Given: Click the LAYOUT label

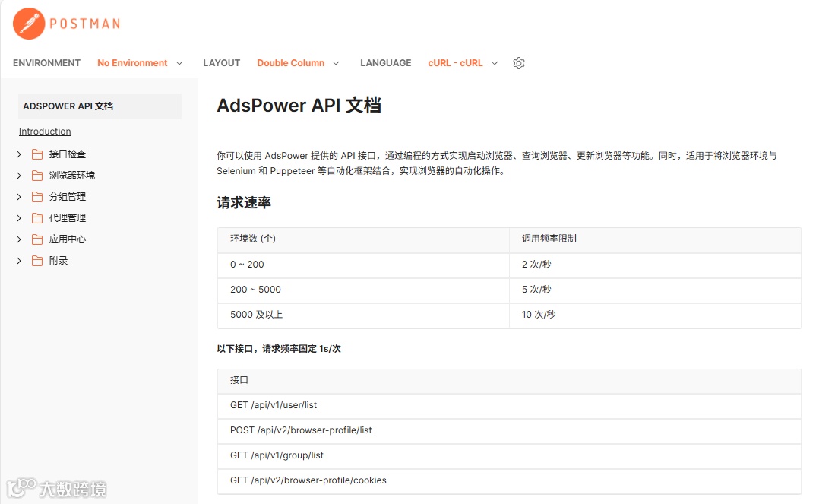Looking at the screenshot, I should click(222, 63).
